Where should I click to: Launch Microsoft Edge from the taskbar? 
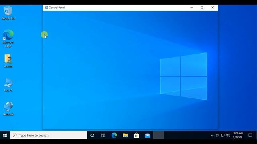point(114,135)
